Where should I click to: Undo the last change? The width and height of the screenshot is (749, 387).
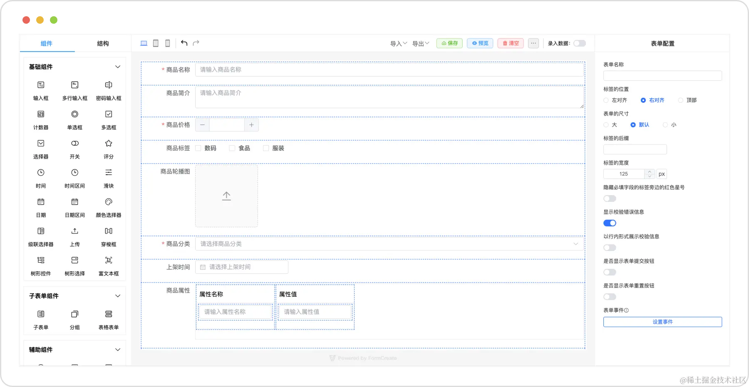(184, 43)
